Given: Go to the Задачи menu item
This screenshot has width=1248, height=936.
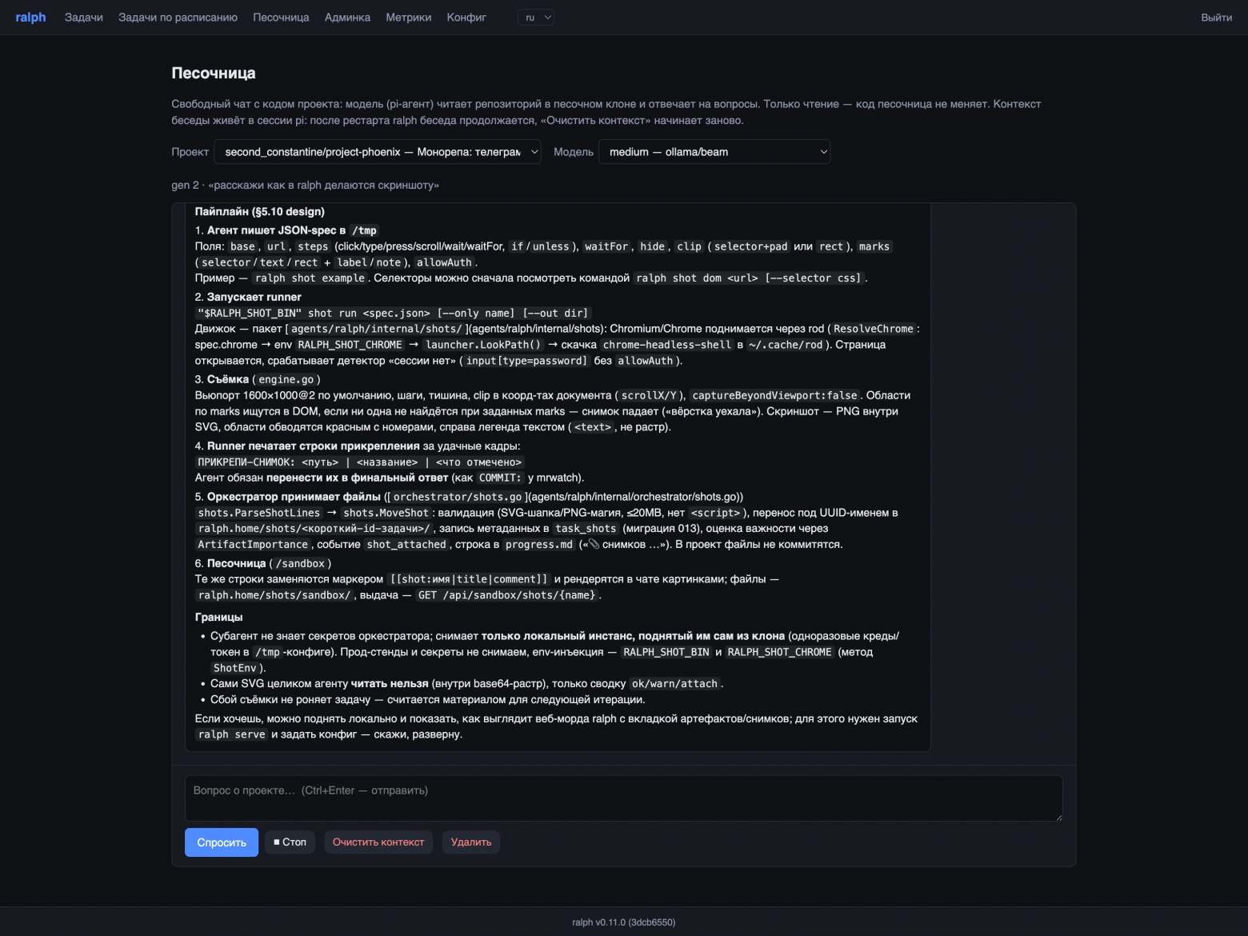Looking at the screenshot, I should click(x=84, y=18).
